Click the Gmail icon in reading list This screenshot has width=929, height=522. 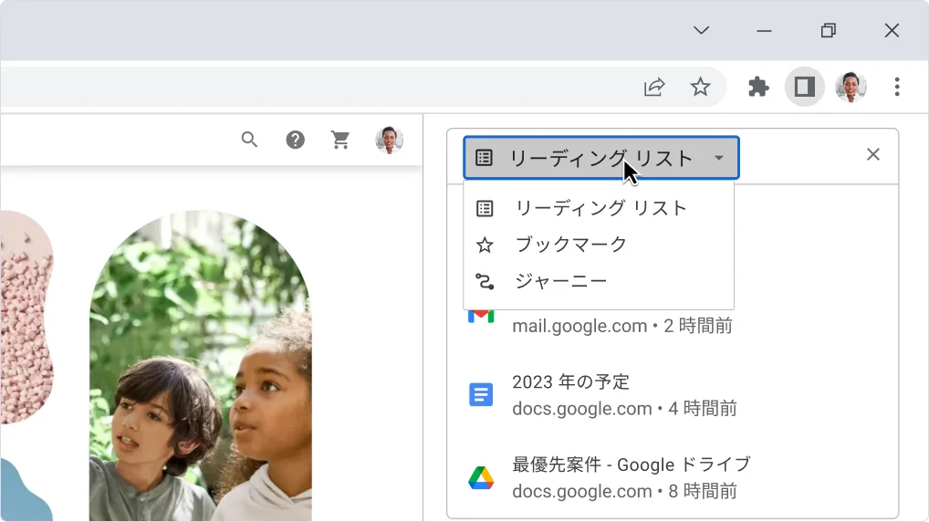point(481,317)
